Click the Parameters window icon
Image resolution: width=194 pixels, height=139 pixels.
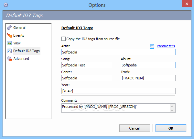pyautogui.click(x=152, y=46)
